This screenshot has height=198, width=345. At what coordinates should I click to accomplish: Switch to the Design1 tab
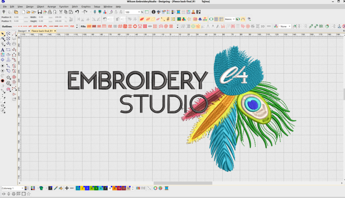(x=22, y=31)
